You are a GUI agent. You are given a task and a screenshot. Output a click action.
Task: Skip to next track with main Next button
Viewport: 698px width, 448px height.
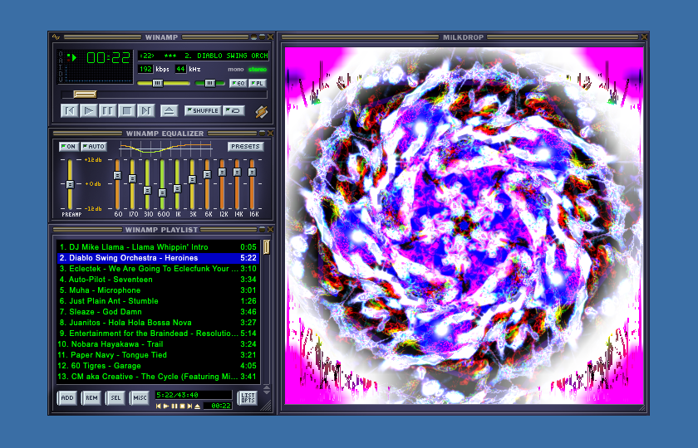(145, 110)
